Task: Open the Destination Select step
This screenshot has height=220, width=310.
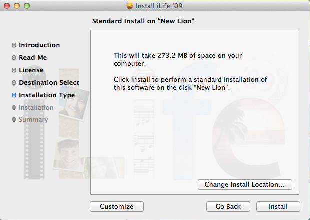Action: (x=49, y=83)
